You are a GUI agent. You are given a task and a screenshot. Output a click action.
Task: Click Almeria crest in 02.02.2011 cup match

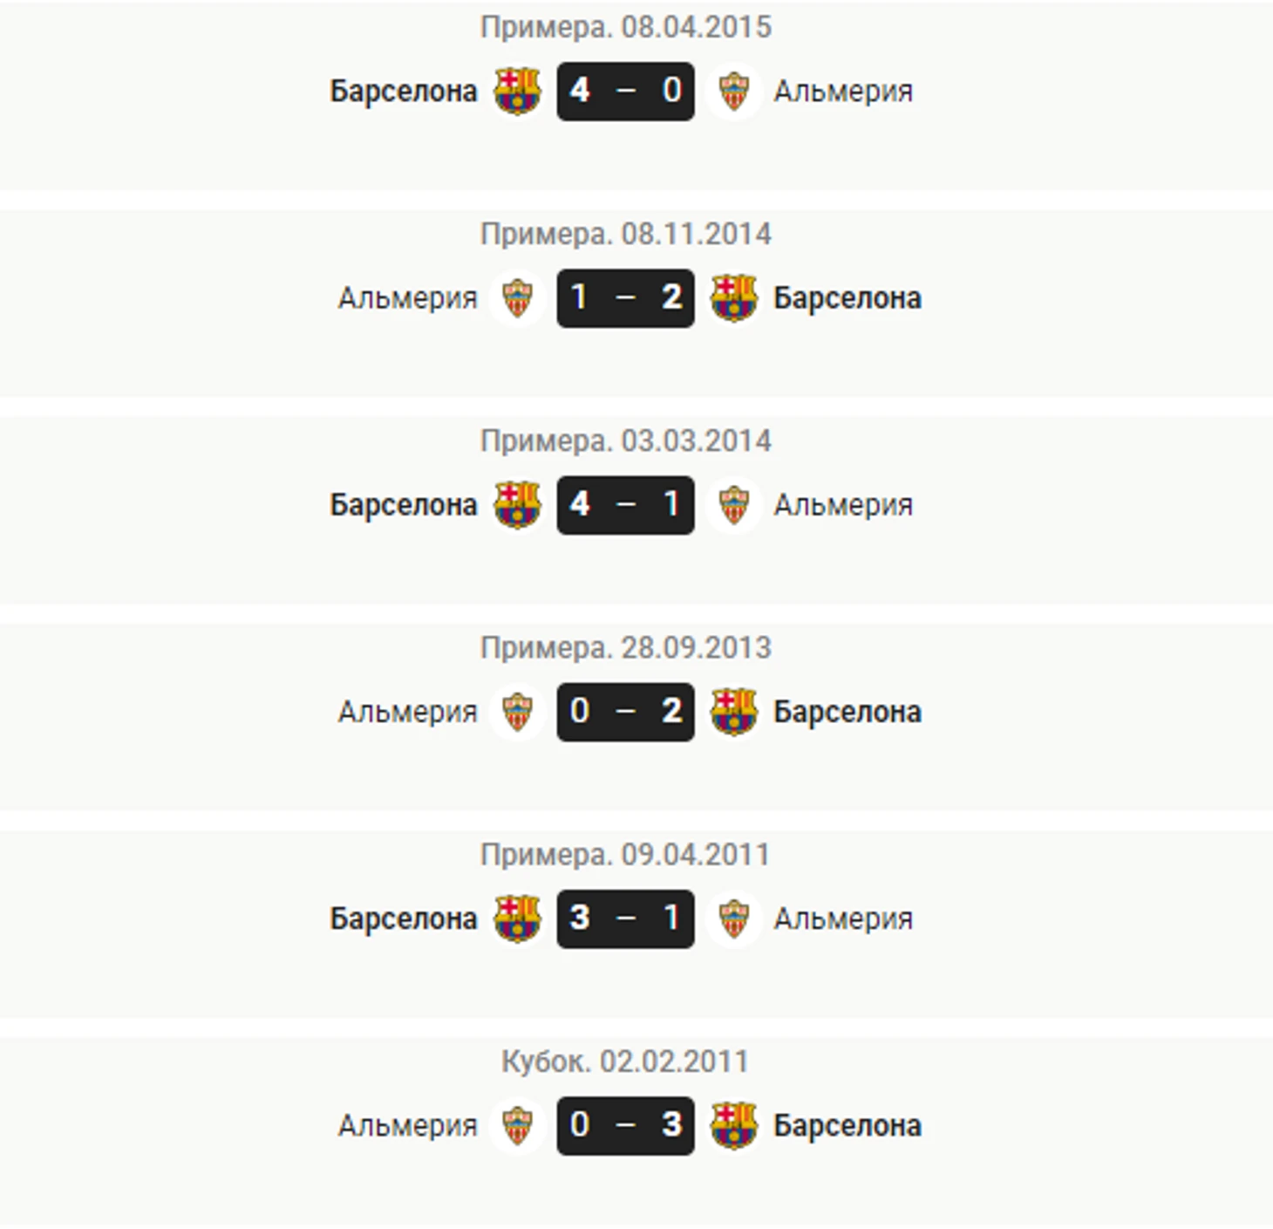[517, 1125]
